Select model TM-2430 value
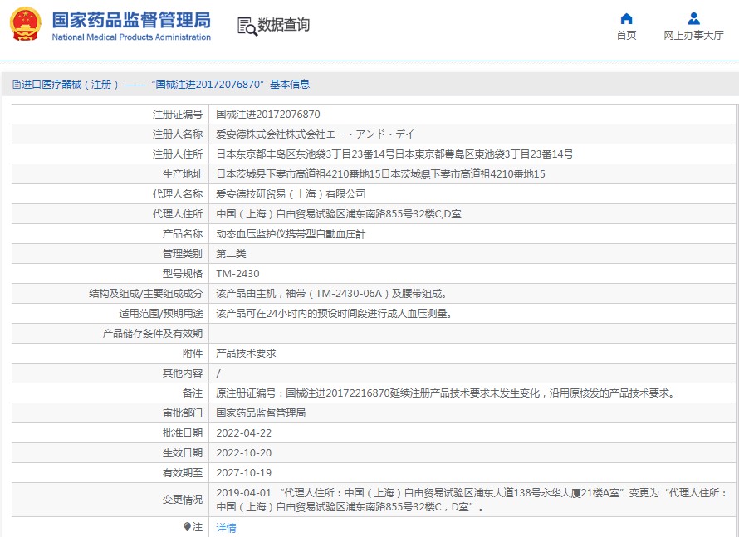This screenshot has height=537, width=739. coord(237,274)
